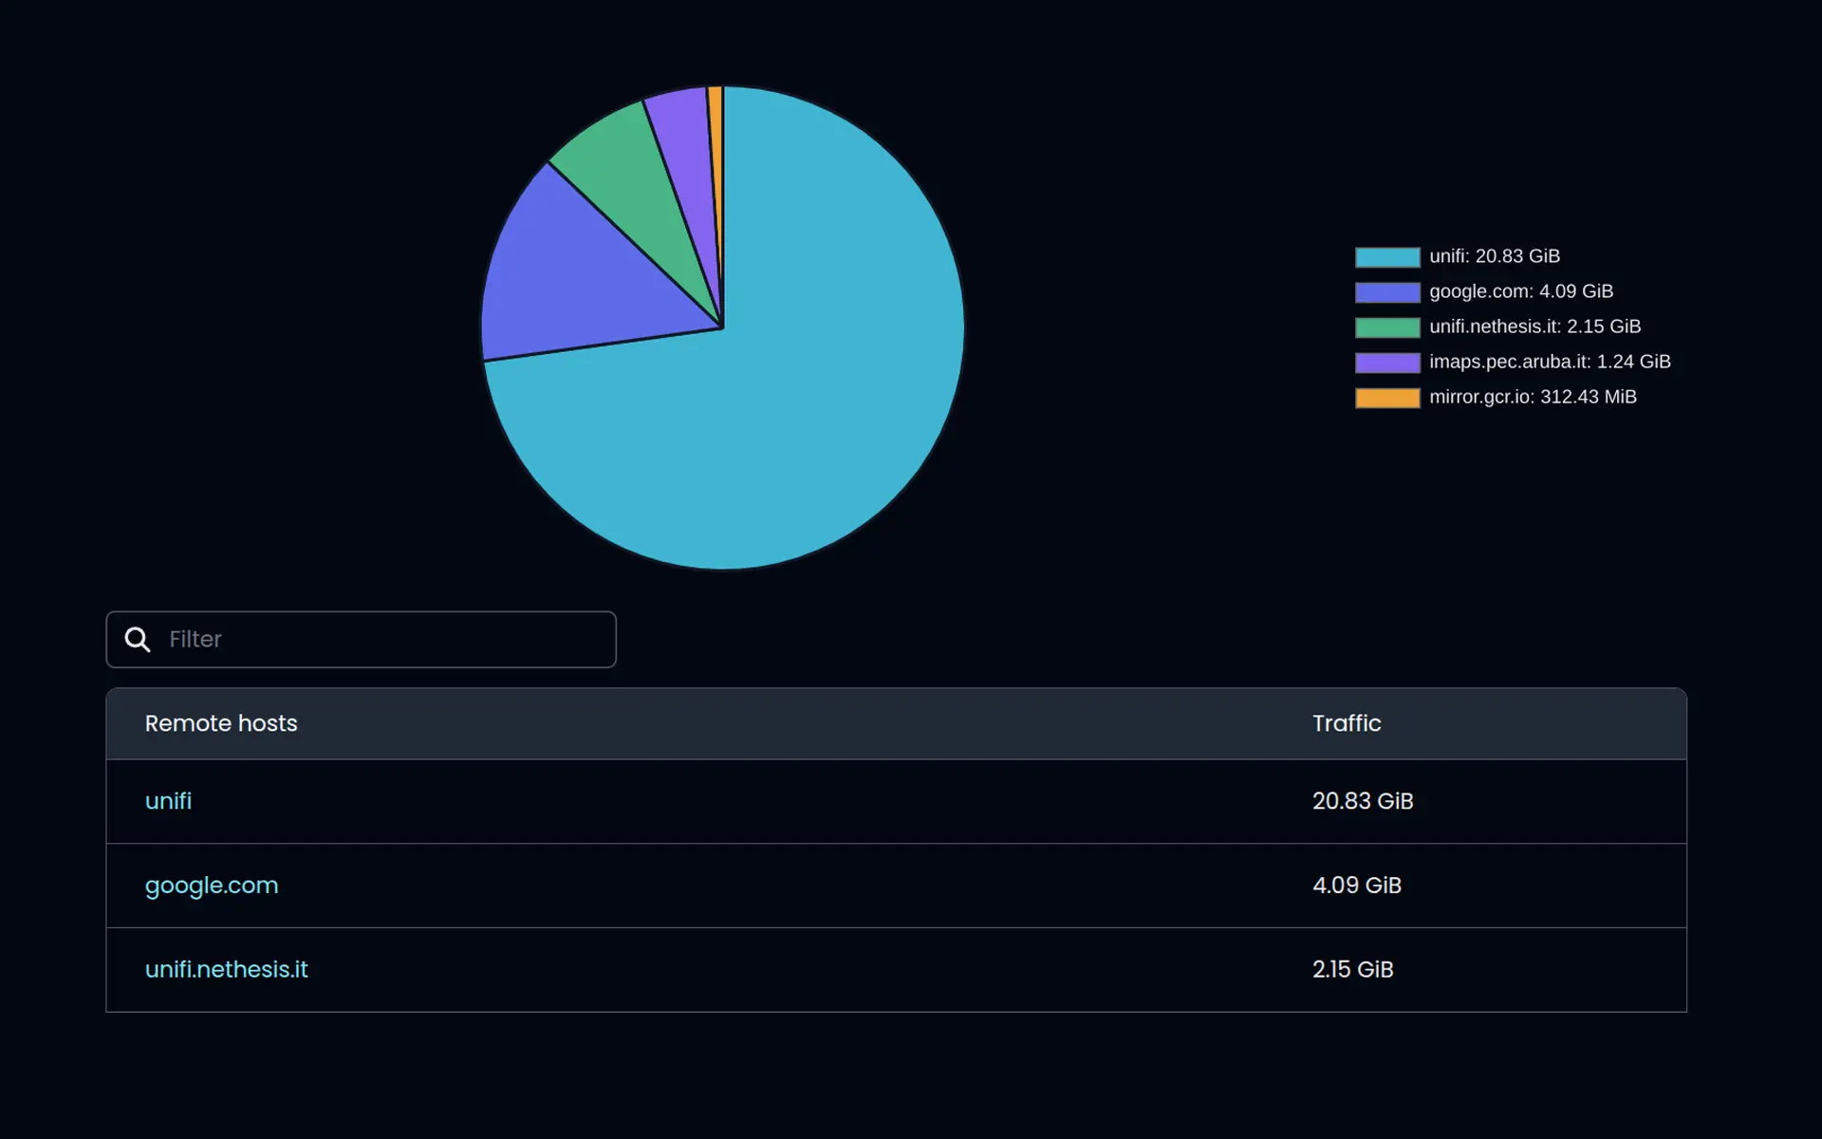
Task: Select the 2.15 GiB traffic cell
Action: [x=1352, y=969]
